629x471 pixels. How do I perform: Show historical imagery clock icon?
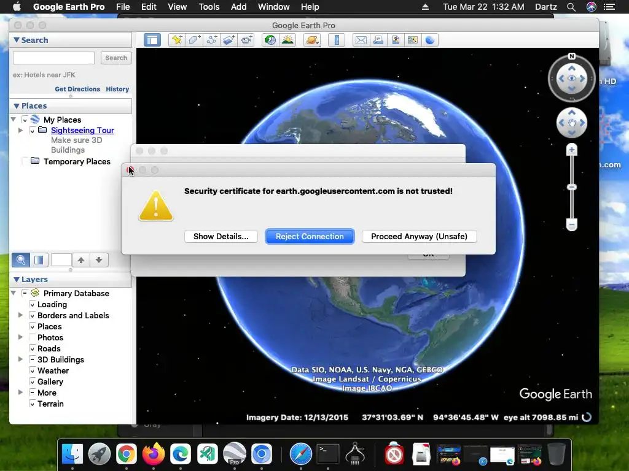pos(270,40)
